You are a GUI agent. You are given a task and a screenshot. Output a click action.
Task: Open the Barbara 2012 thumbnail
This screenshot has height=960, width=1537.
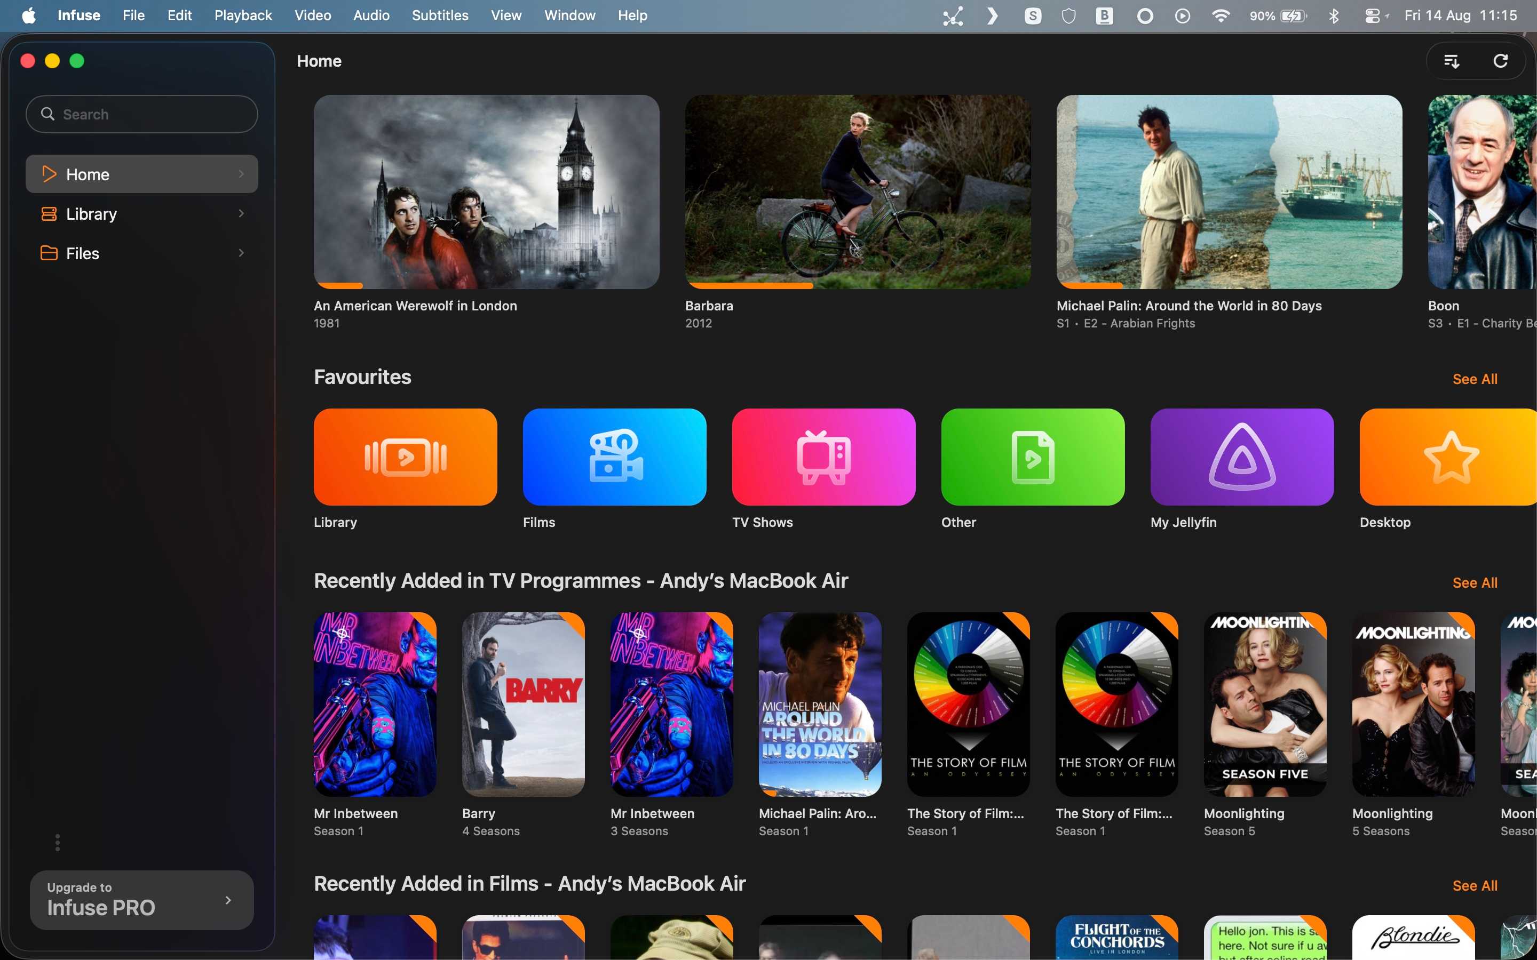pos(858,192)
